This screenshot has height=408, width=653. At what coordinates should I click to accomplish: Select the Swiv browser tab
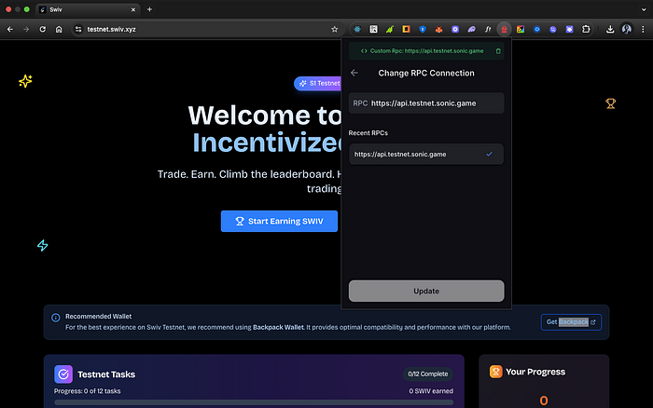coord(88,9)
